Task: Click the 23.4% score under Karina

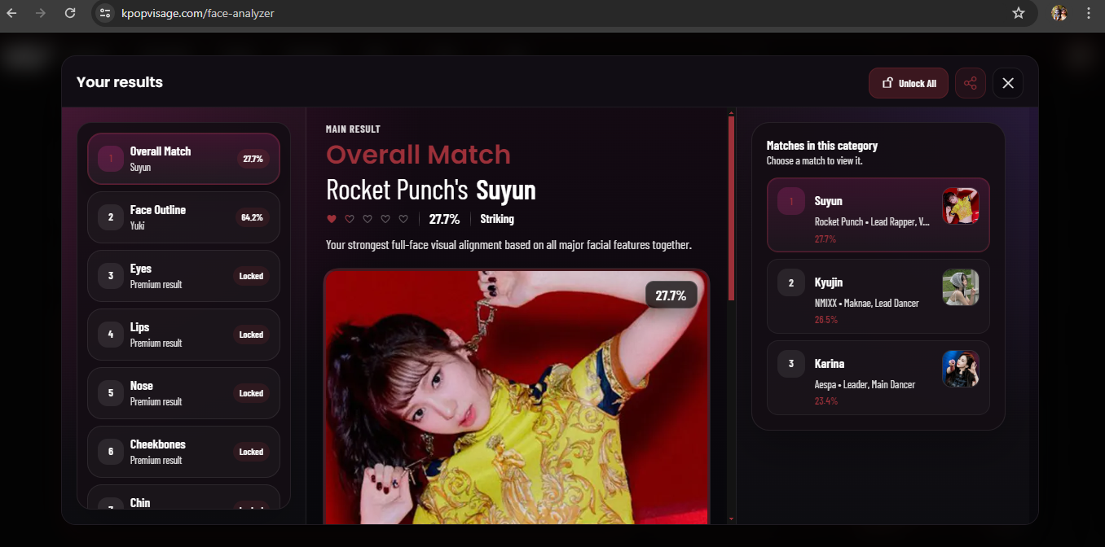Action: (826, 401)
